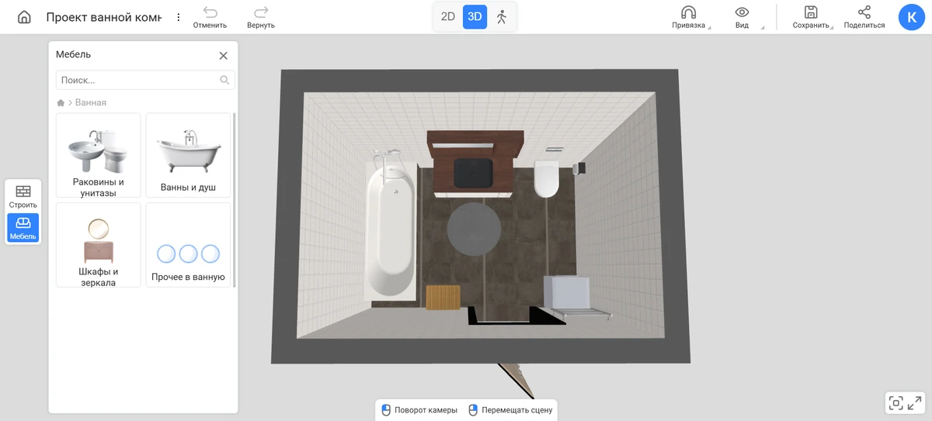
Task: Switch to 2D view mode
Action: coord(448,16)
